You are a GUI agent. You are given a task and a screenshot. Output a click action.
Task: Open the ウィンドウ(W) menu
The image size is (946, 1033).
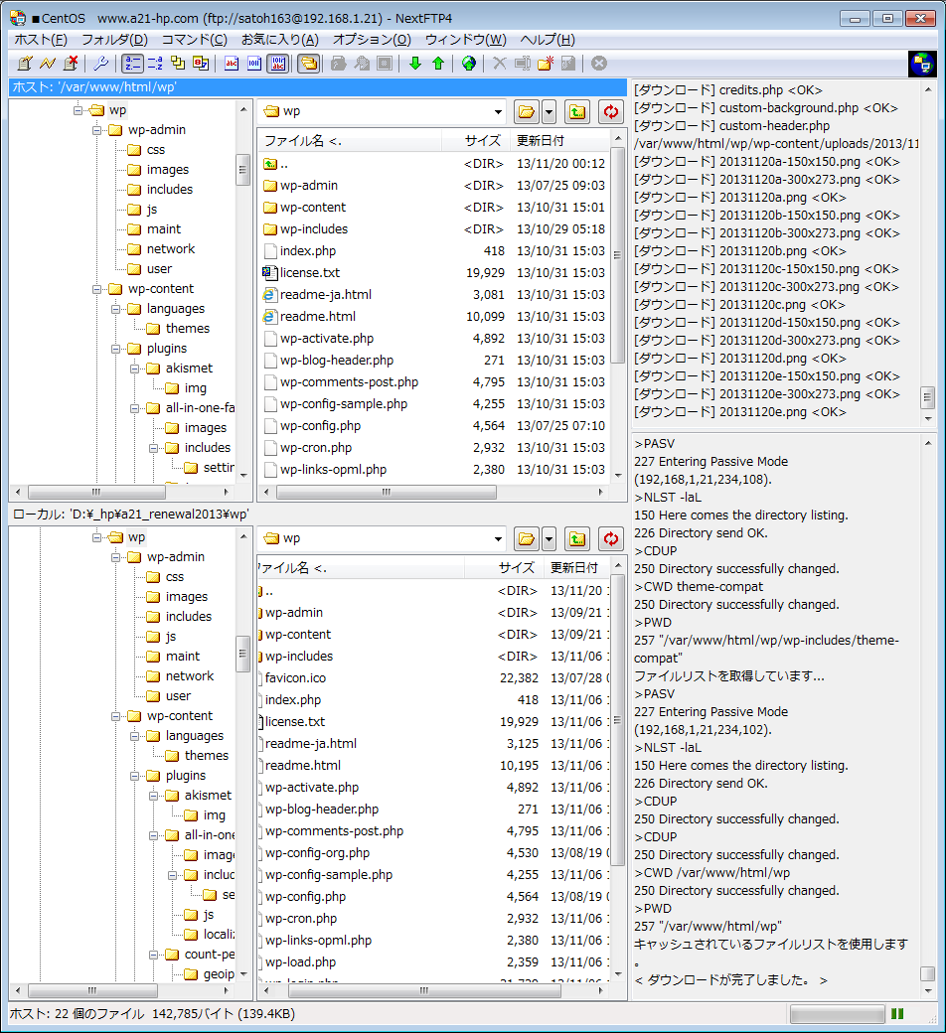click(x=465, y=40)
